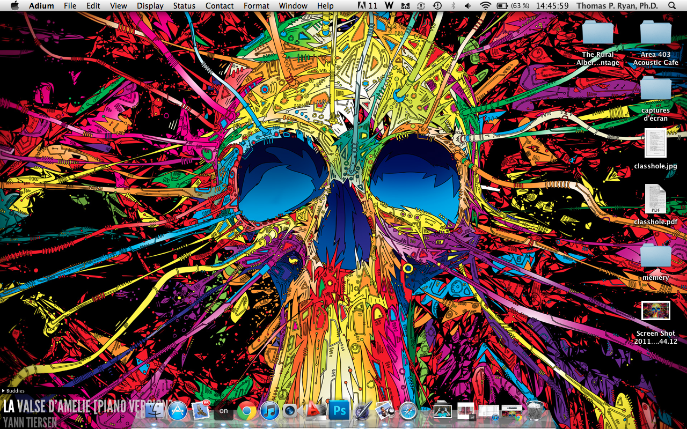The height and width of the screenshot is (429, 687).
Task: Open the Time Machine menu bar icon
Action: pyautogui.click(x=437, y=6)
